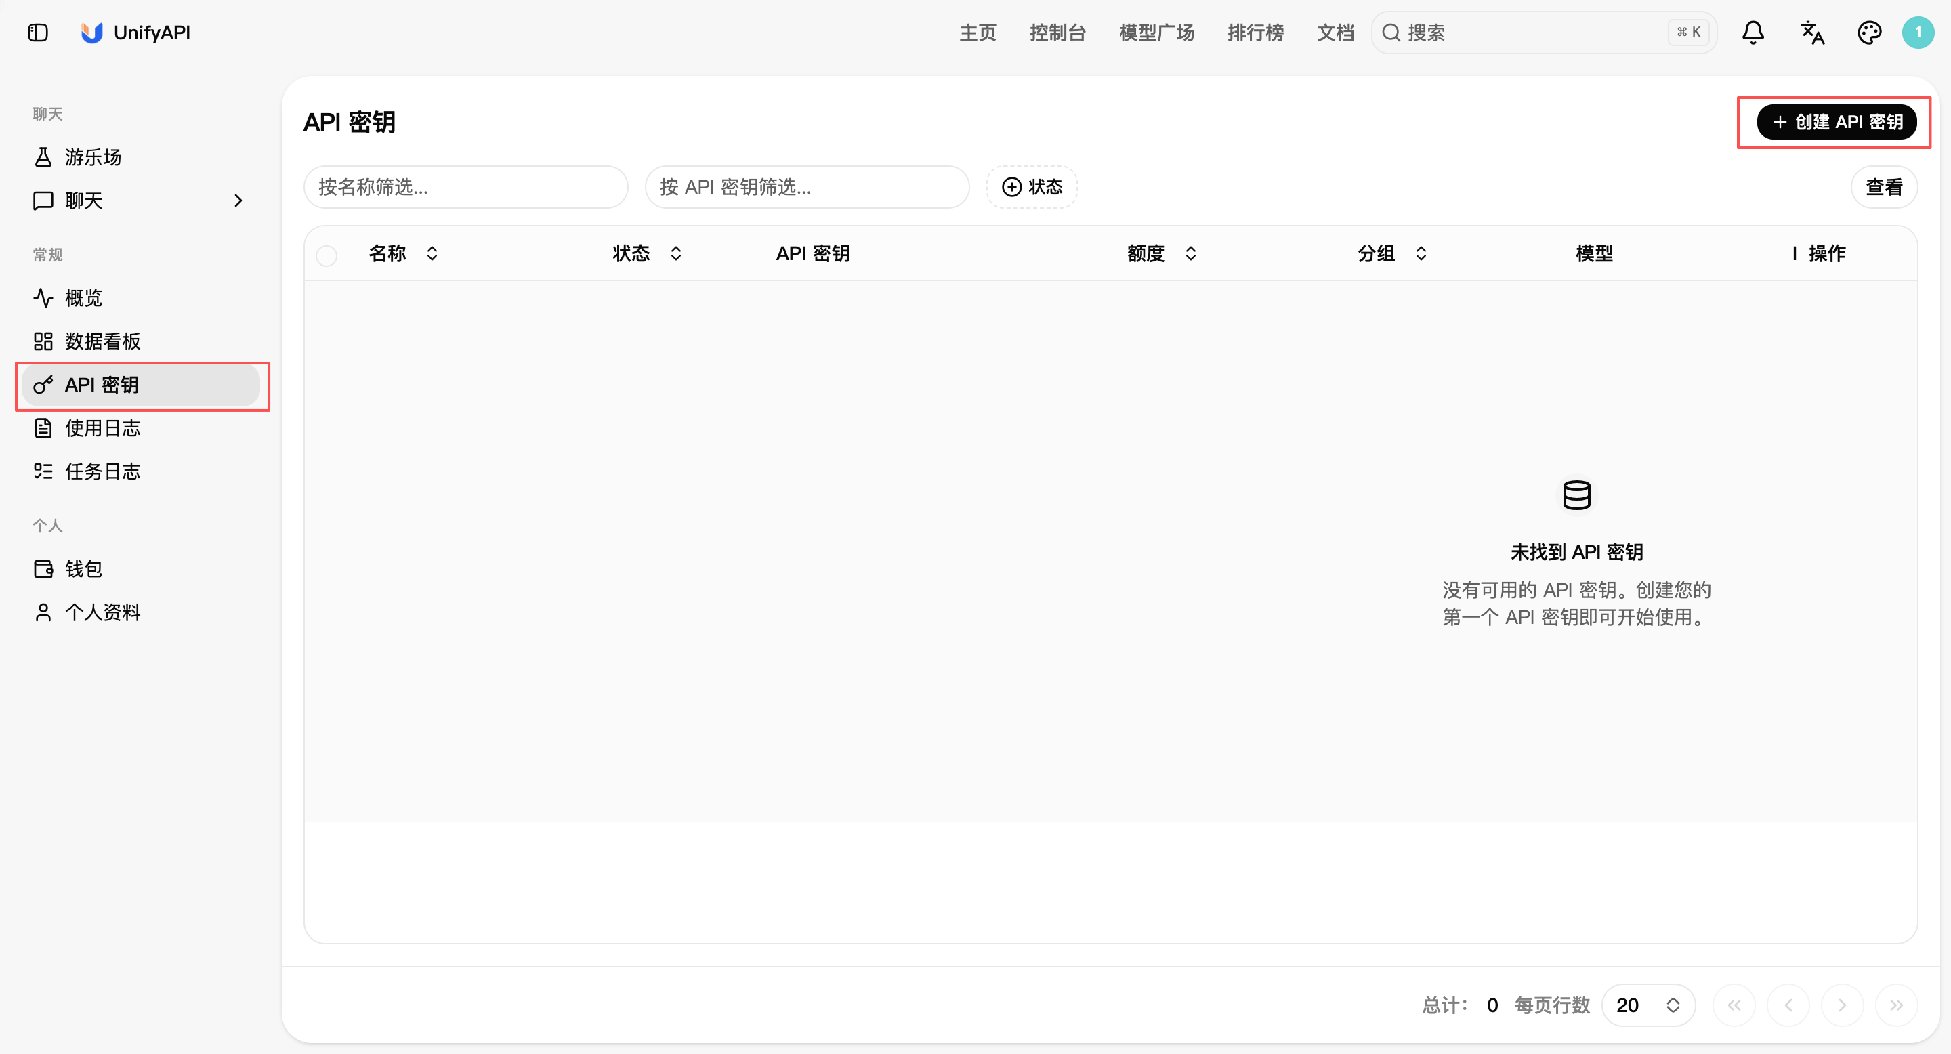Expand the 聊天 submenu chevron
Viewport: 1951px width, 1054px height.
coord(238,200)
